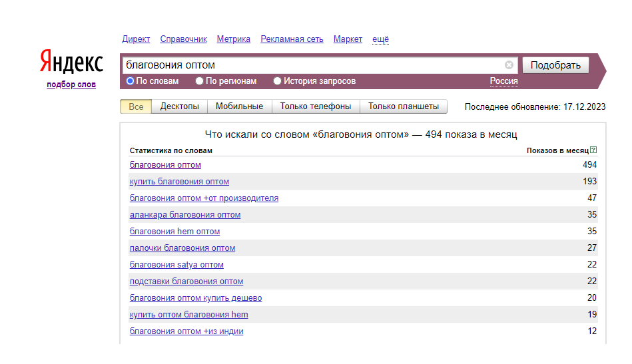Clear the search field with the X icon
Image resolution: width=632 pixels, height=364 pixels.
[x=509, y=65]
